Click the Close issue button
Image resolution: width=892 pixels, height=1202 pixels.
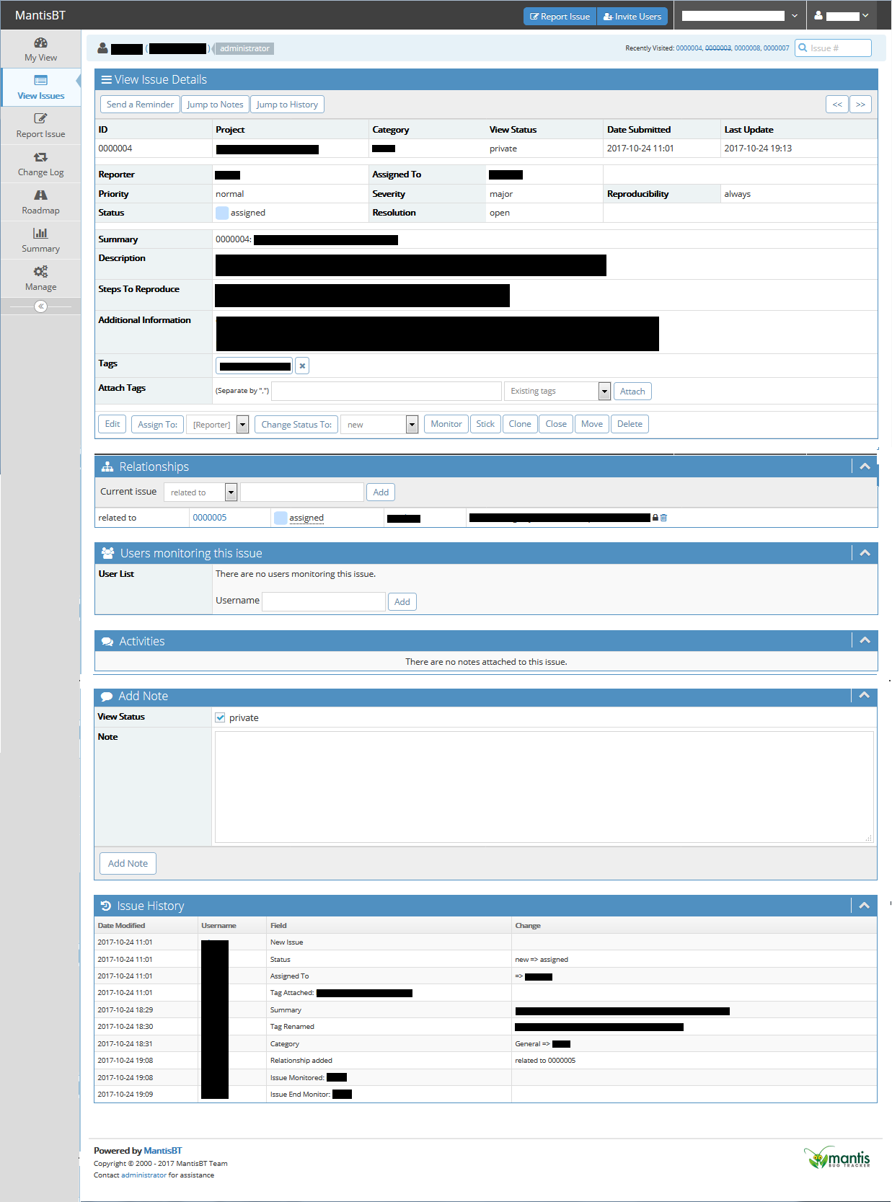pyautogui.click(x=556, y=424)
